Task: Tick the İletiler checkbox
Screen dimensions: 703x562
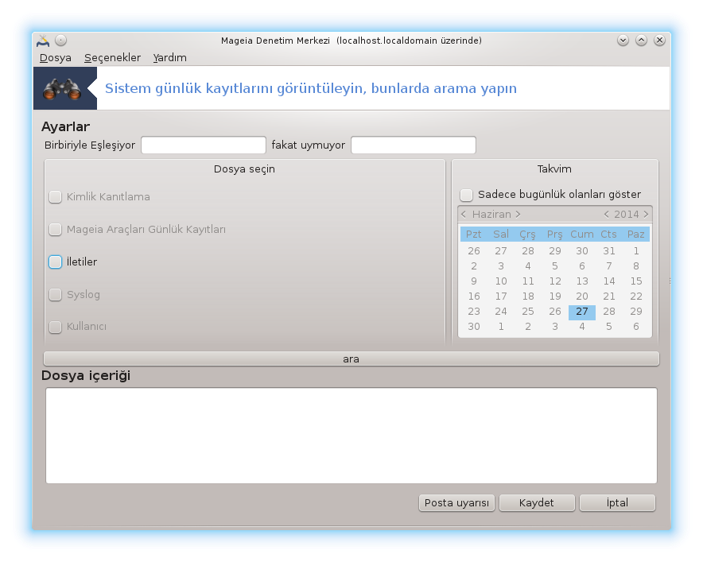Action: (x=55, y=262)
